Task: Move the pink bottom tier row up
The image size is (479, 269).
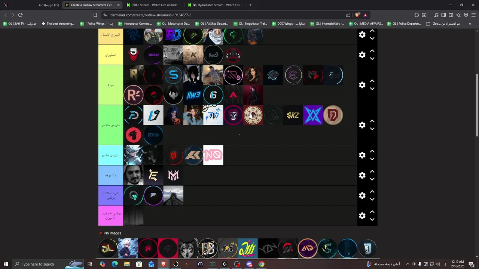Action: [372, 212]
